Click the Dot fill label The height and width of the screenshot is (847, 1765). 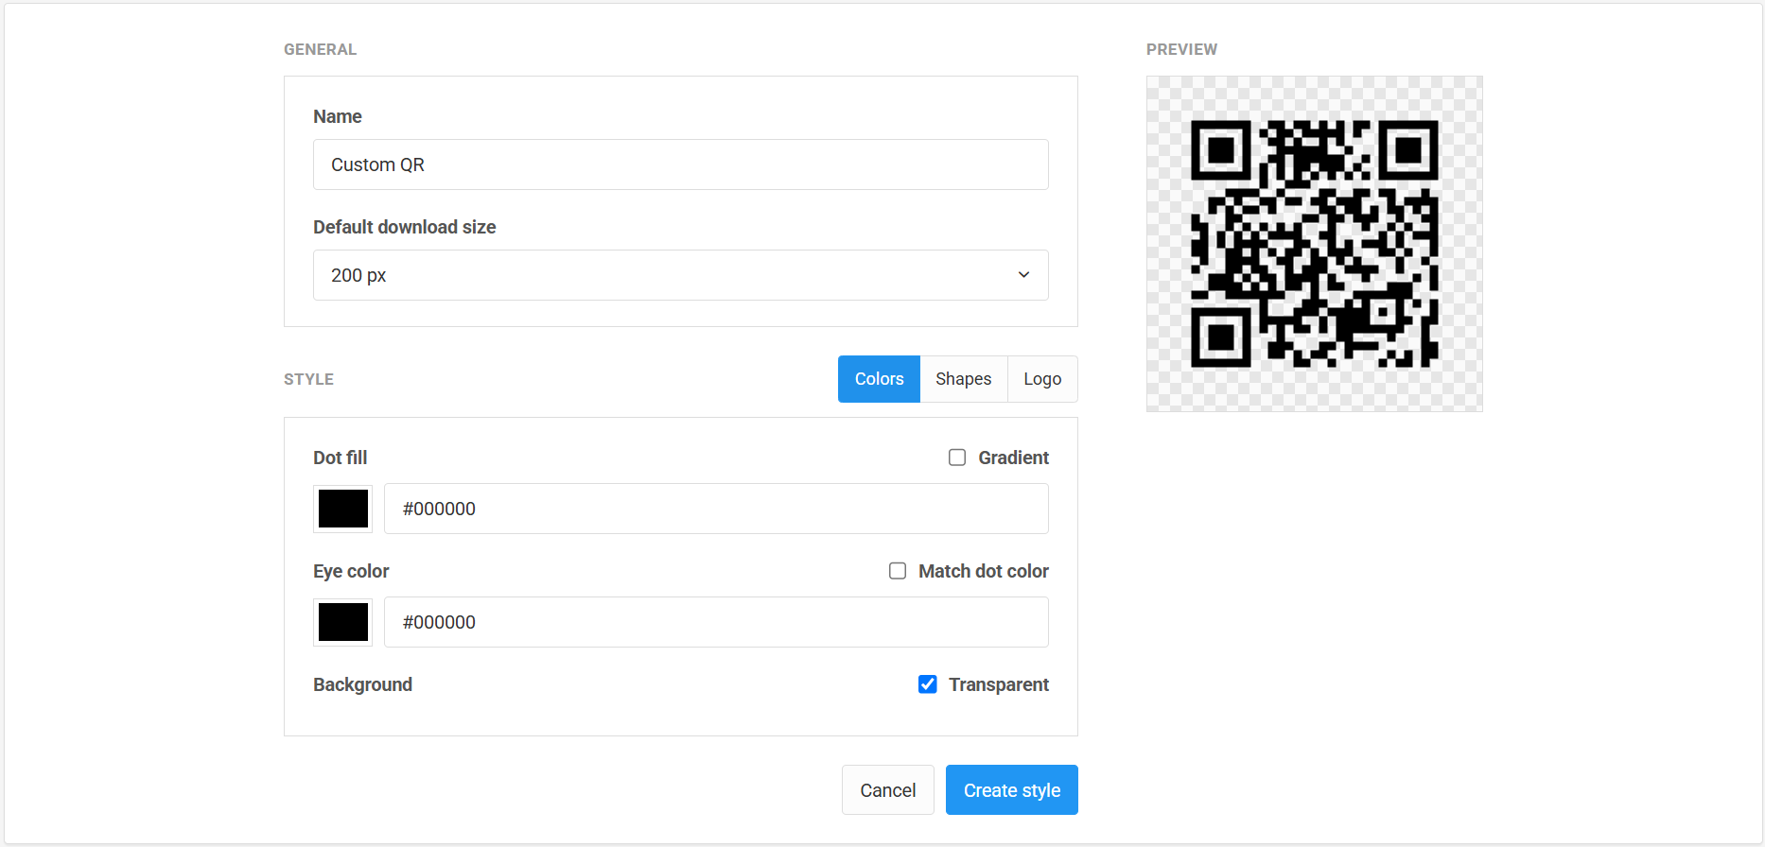[341, 458]
